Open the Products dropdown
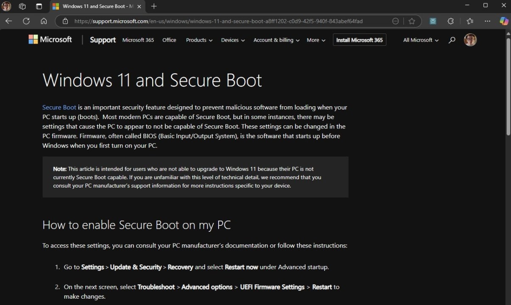This screenshot has width=511, height=305. [199, 40]
